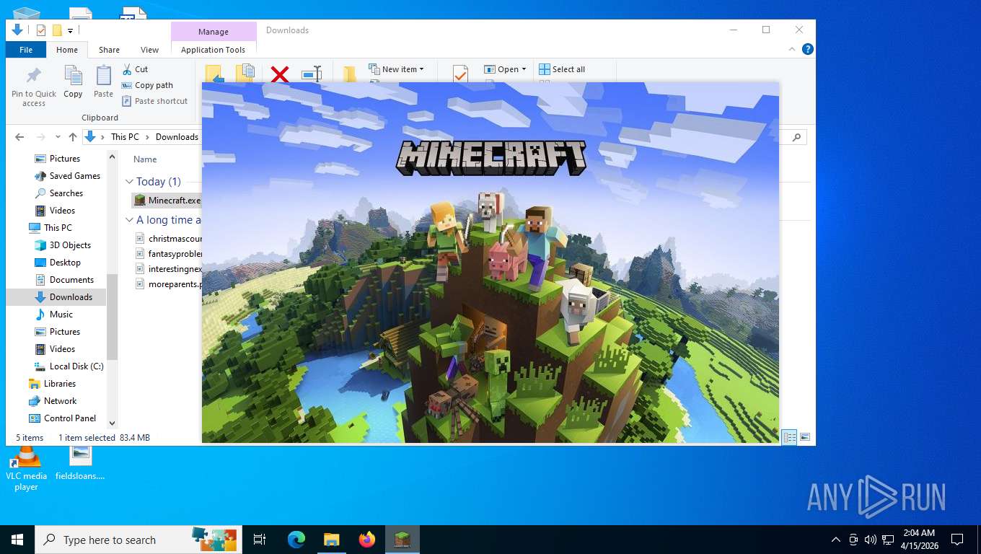Switch to the View ribbon tab
Image resolution: width=981 pixels, height=554 pixels.
click(x=149, y=50)
